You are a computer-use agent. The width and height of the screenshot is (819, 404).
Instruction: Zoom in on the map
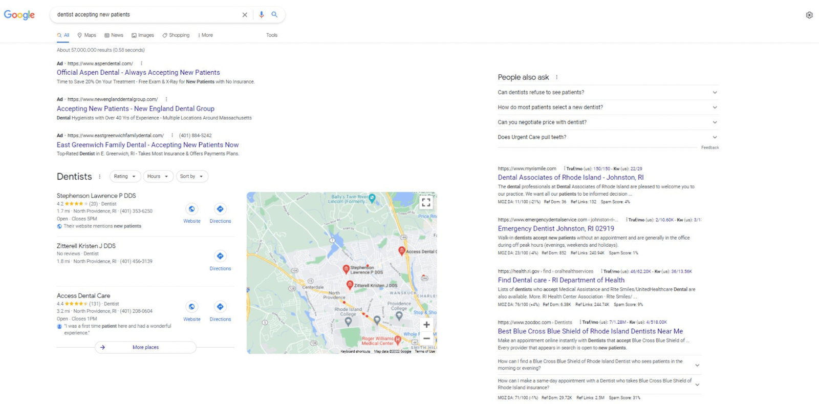point(426,325)
